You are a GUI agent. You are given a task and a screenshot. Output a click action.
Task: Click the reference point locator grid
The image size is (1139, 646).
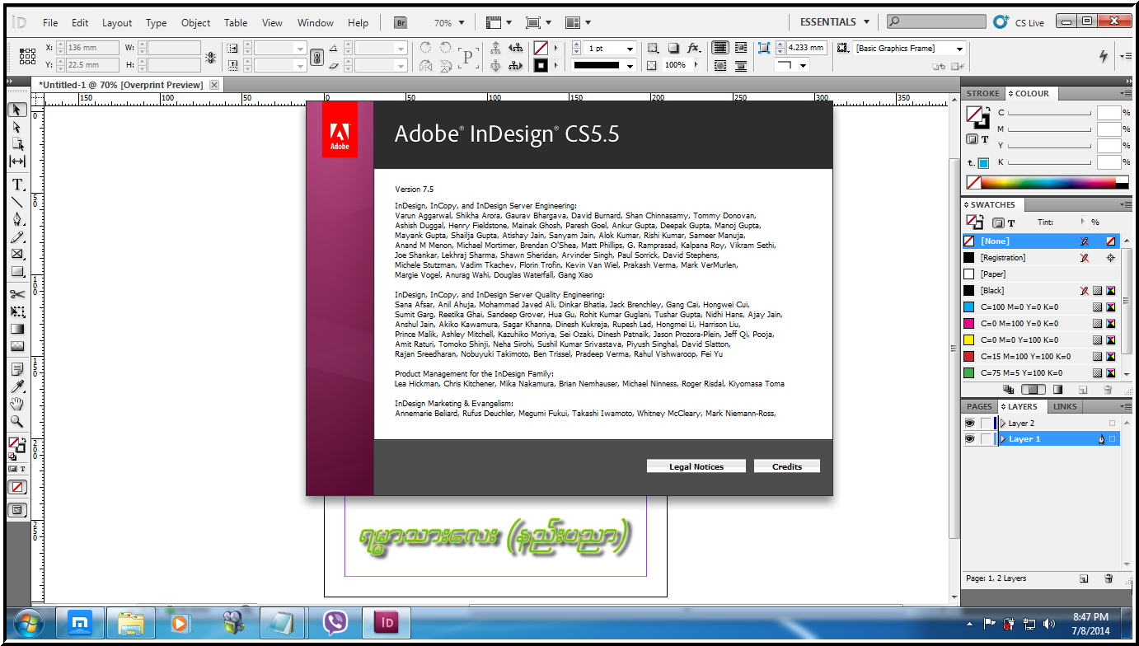(27, 56)
